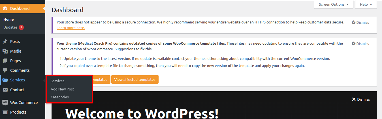Open the Help dropdown tab

pyautogui.click(x=366, y=5)
